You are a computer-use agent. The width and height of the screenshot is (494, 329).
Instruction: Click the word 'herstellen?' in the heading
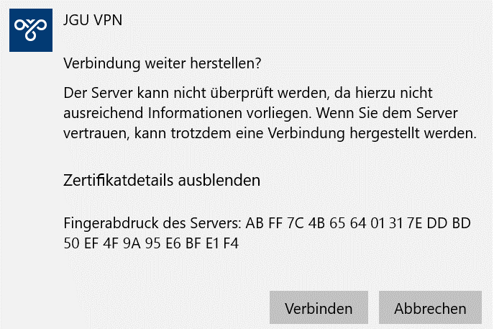[226, 63]
